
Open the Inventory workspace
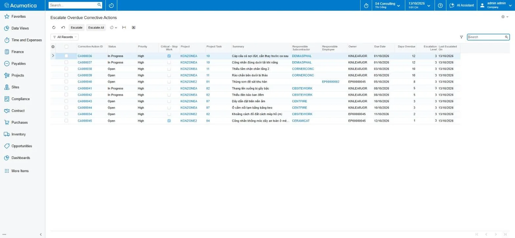(x=15, y=134)
